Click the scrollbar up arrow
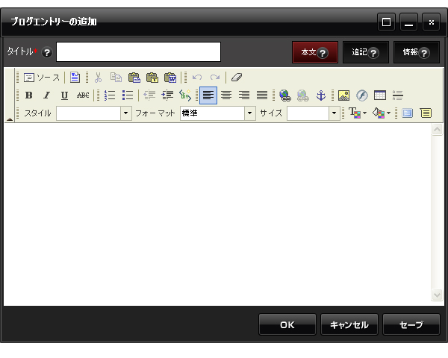448x358 pixels. (x=437, y=130)
